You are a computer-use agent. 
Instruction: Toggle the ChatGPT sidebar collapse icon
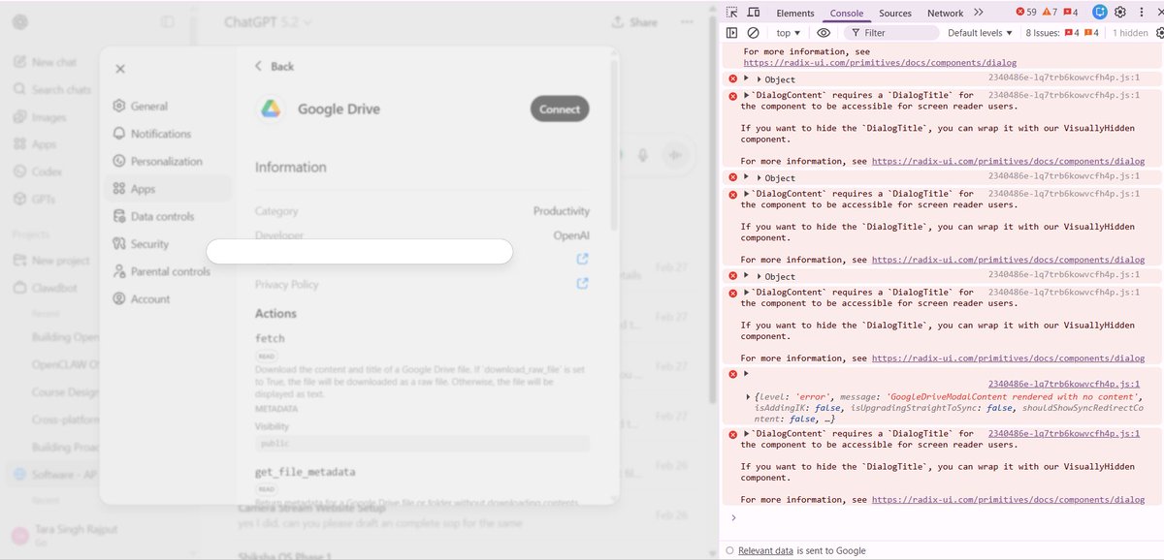pyautogui.click(x=168, y=22)
